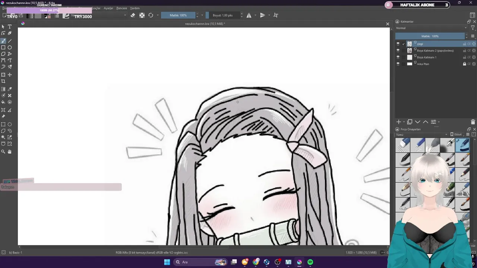Open layer properties options arrow
Image resolution: width=477 pixels, height=268 pixels.
pos(439,122)
